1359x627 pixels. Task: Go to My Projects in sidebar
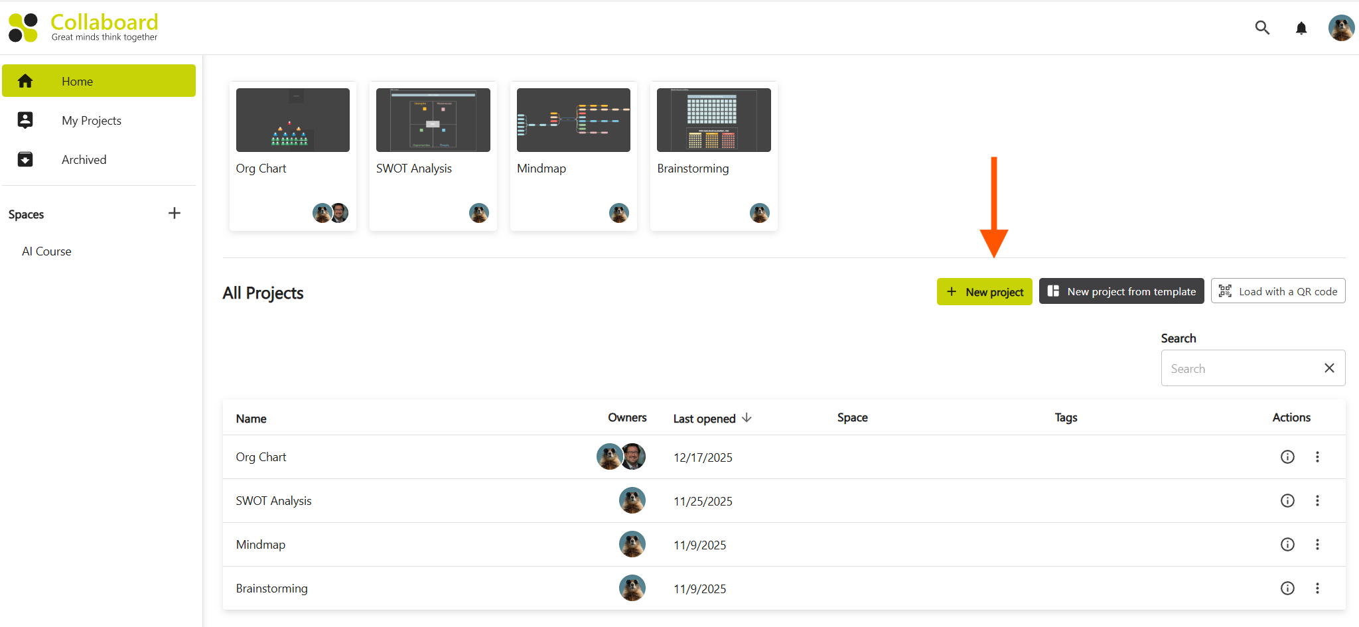[x=92, y=121]
